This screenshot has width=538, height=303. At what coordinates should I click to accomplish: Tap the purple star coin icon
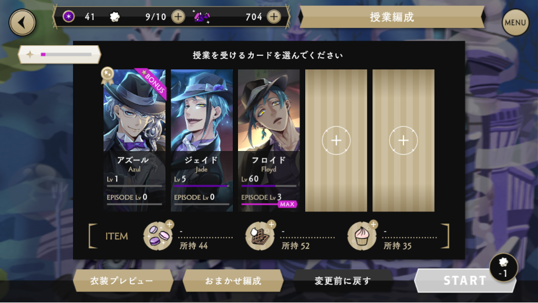tap(69, 16)
